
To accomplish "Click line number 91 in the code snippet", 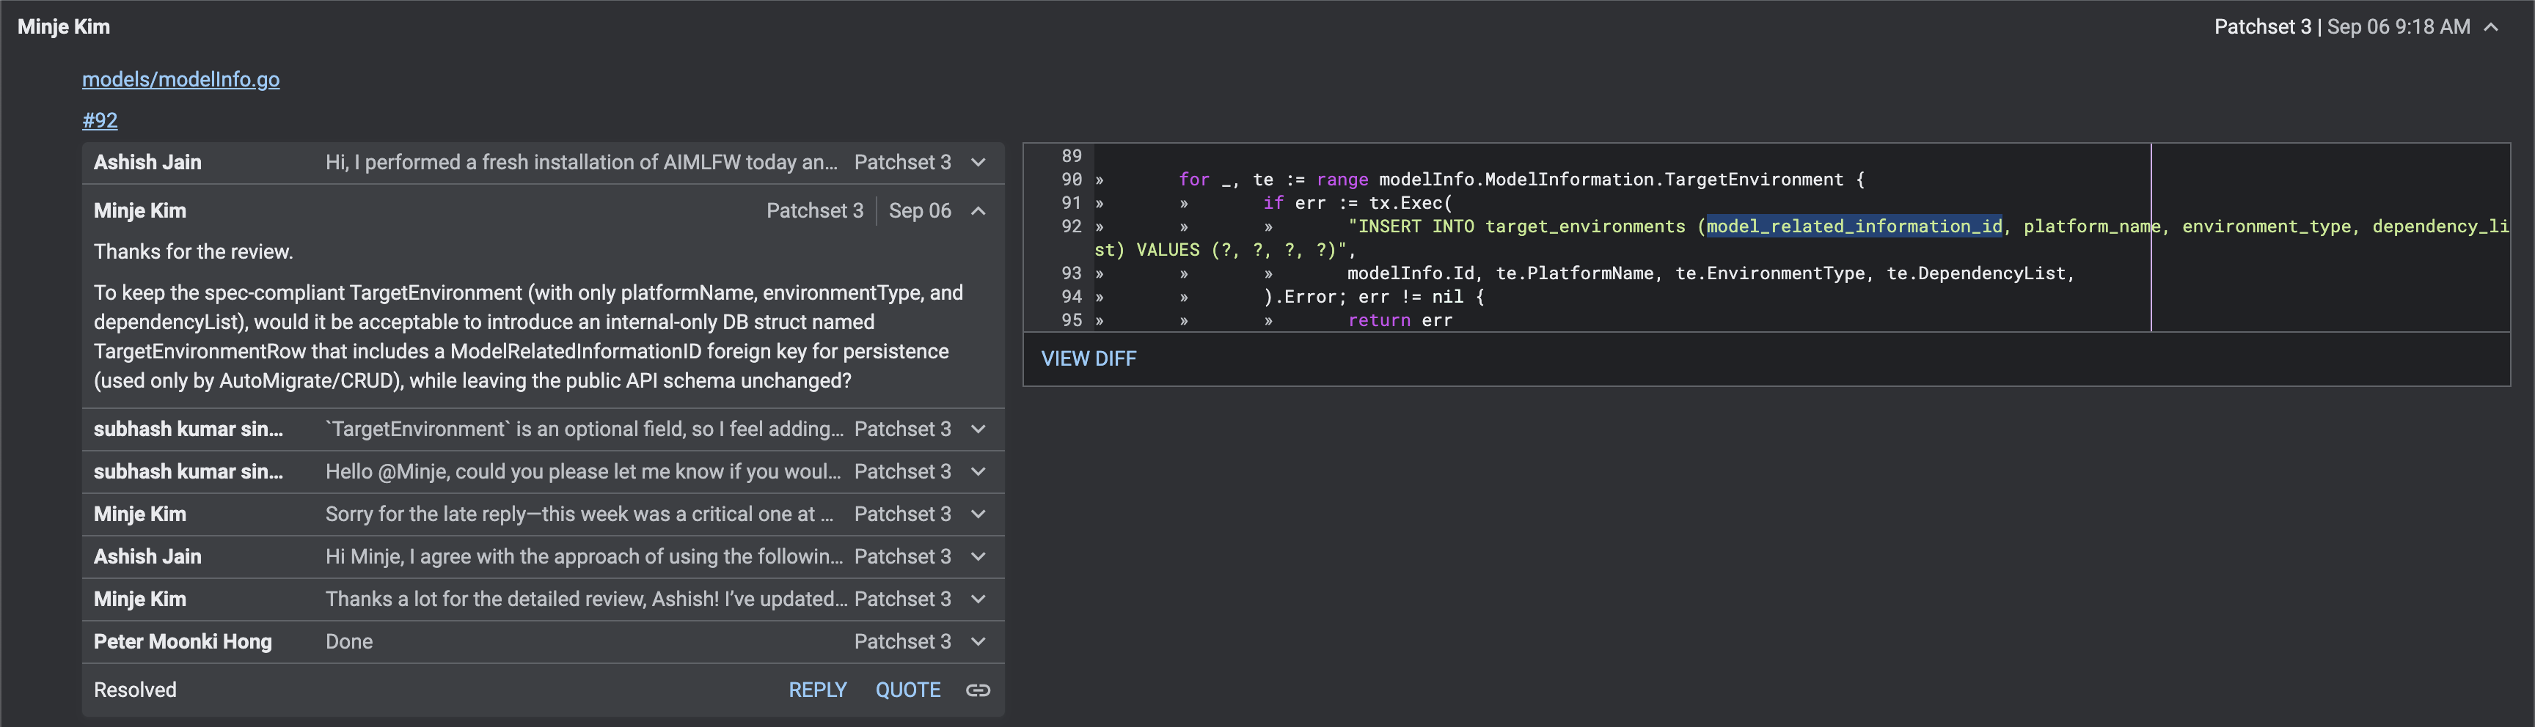I will pos(1071,203).
